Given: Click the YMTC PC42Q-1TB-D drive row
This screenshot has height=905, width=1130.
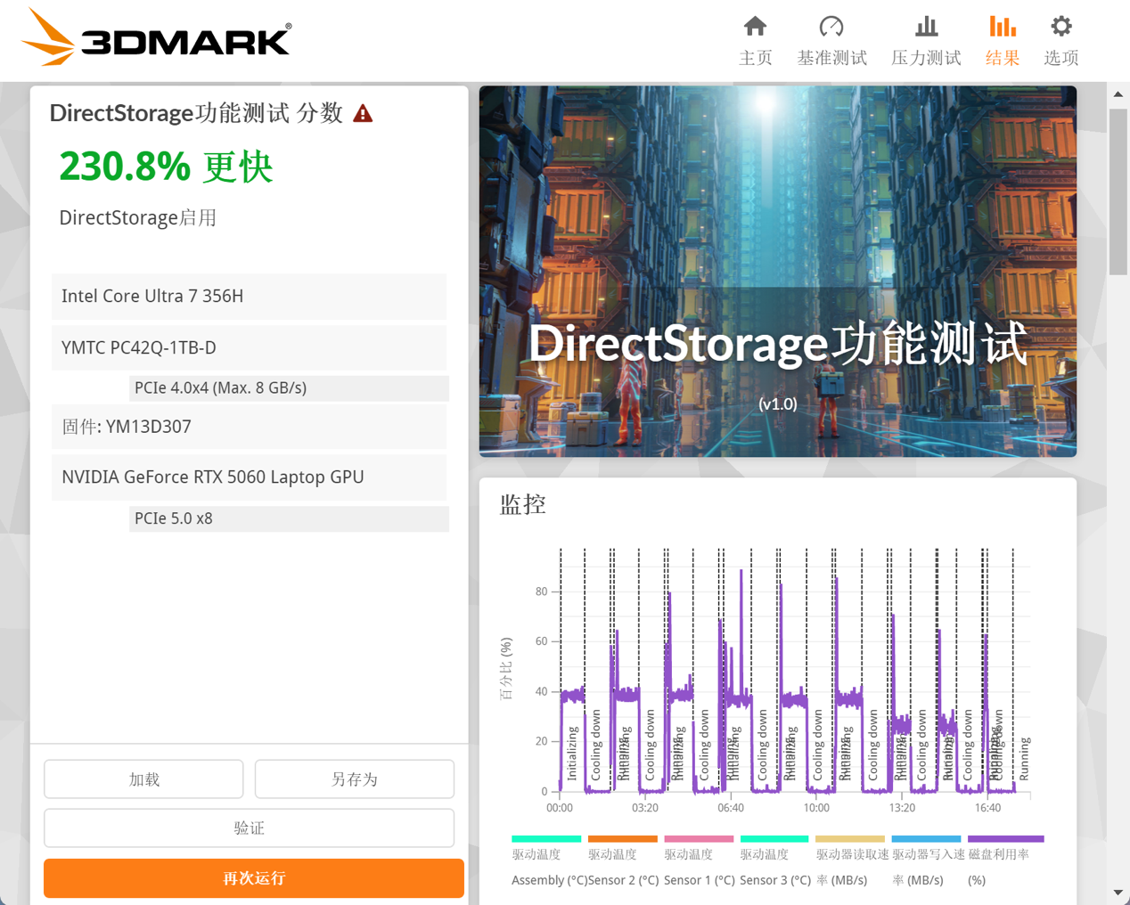Looking at the screenshot, I should click(x=249, y=348).
